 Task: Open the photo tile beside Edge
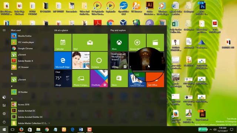pos(81,61)
